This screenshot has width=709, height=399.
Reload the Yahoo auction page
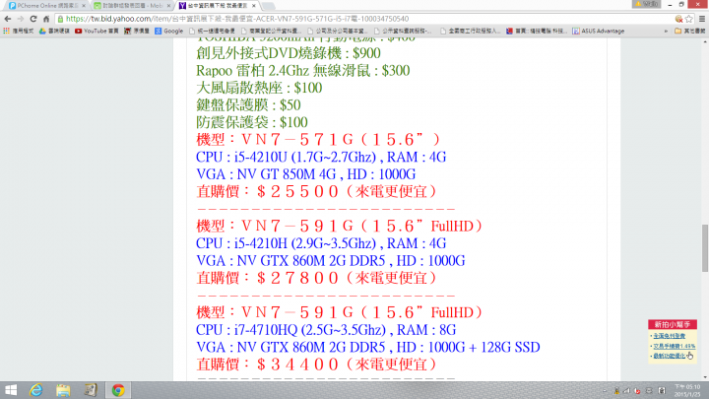point(33,19)
